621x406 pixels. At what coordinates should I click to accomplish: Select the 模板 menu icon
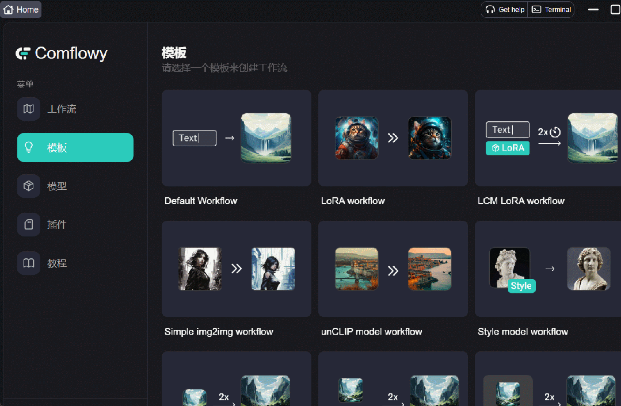click(x=29, y=147)
